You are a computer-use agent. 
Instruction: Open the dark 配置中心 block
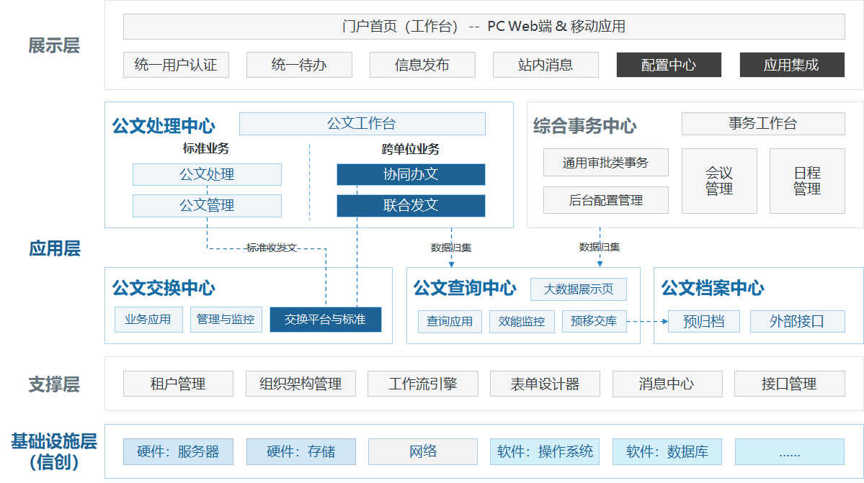(x=669, y=65)
